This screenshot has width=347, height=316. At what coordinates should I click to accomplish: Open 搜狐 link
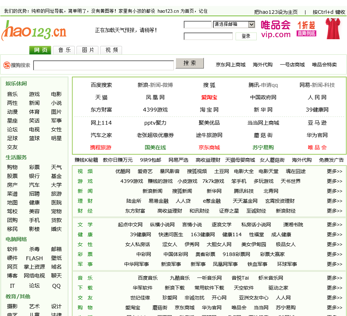tap(209, 85)
